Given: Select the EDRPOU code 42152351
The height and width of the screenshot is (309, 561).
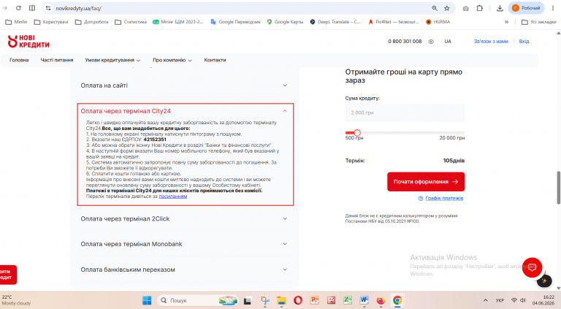Looking at the screenshot, I should [x=155, y=140].
